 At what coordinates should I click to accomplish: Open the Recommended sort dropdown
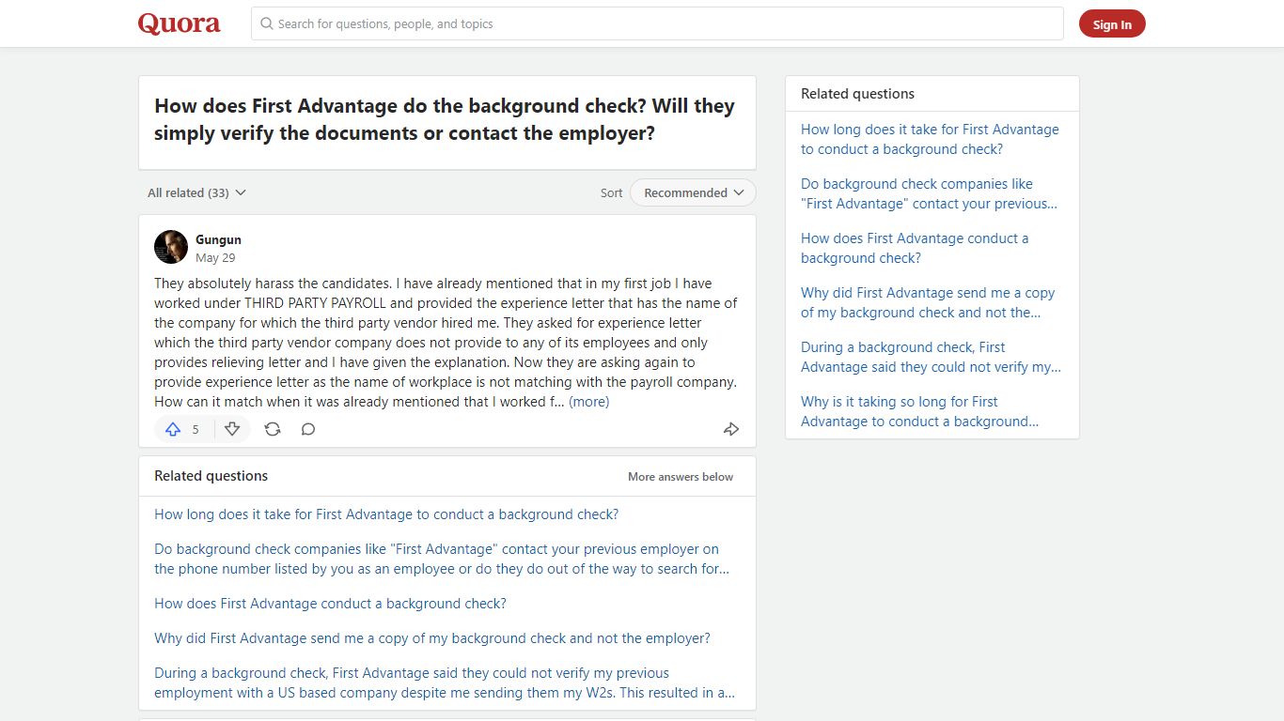[693, 192]
